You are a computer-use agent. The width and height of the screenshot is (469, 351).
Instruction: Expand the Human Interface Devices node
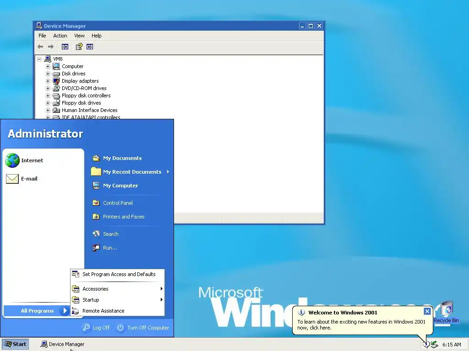[48, 110]
